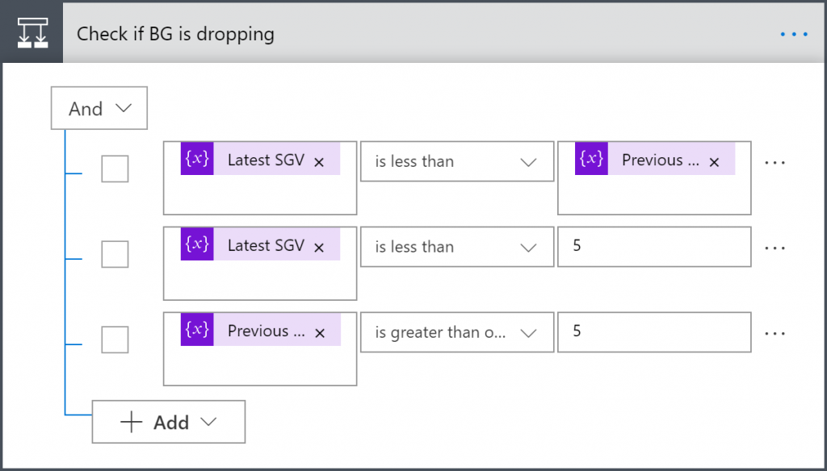The width and height of the screenshot is (827, 471).
Task: Open the third condition row's ellipsis menu
Action: point(775,333)
